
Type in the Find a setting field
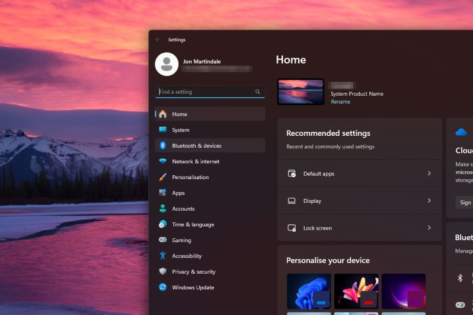pyautogui.click(x=205, y=92)
